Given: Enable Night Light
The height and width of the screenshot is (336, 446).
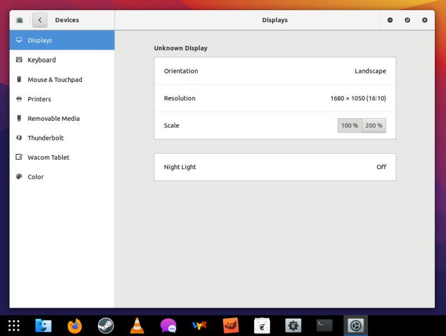Looking at the screenshot, I should click(x=275, y=167).
